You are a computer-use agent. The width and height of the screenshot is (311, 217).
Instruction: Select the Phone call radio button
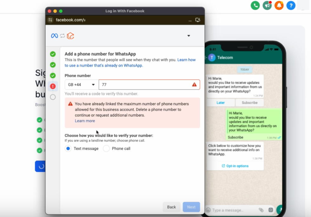[x=106, y=148]
